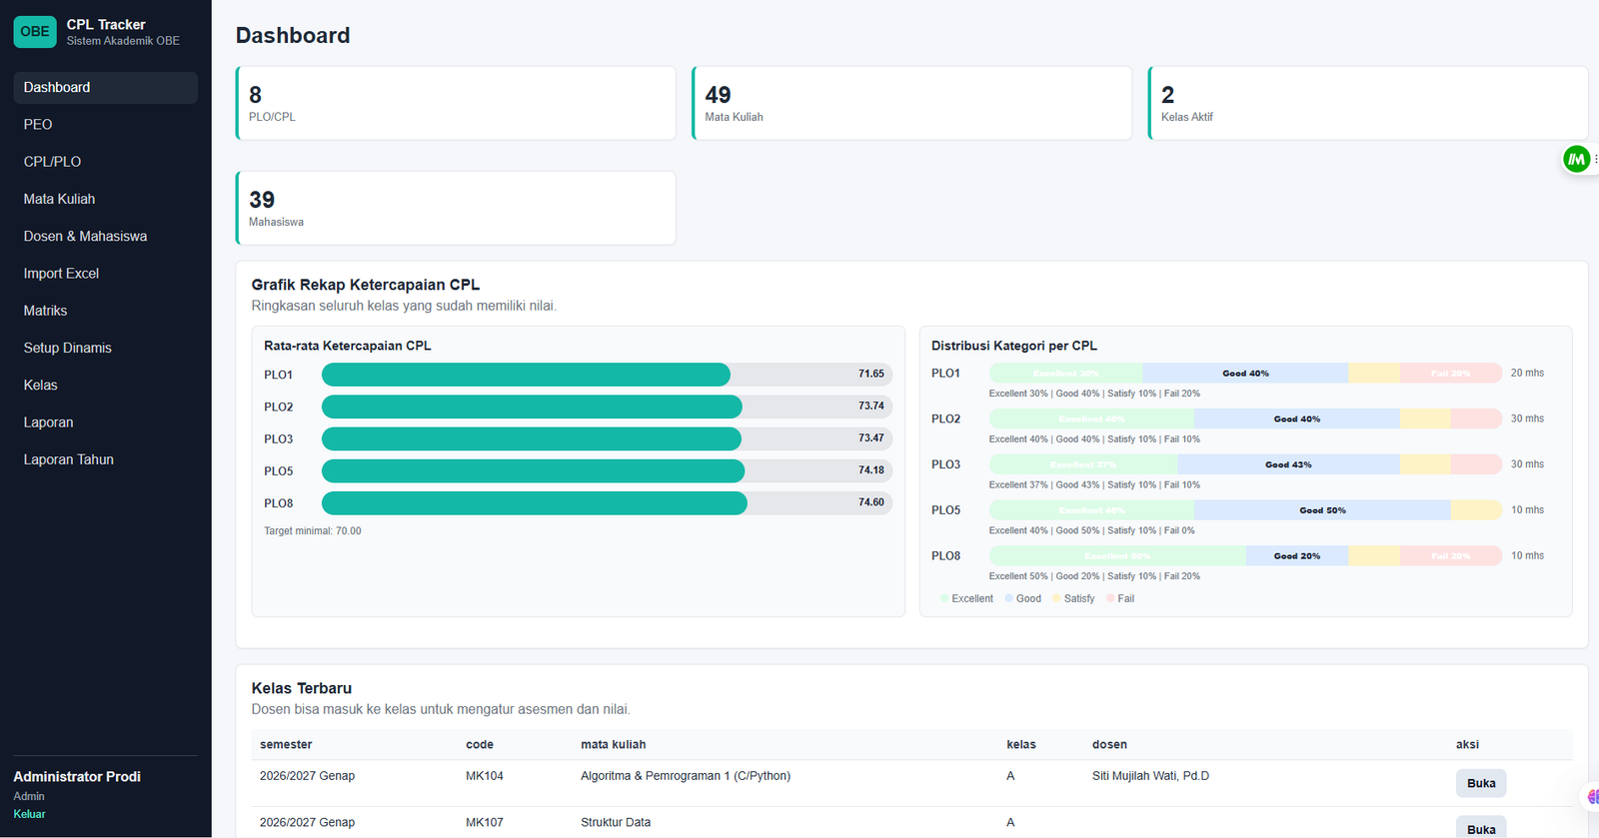Click Buka for Algoritma & Pemrograman 1

tap(1480, 783)
